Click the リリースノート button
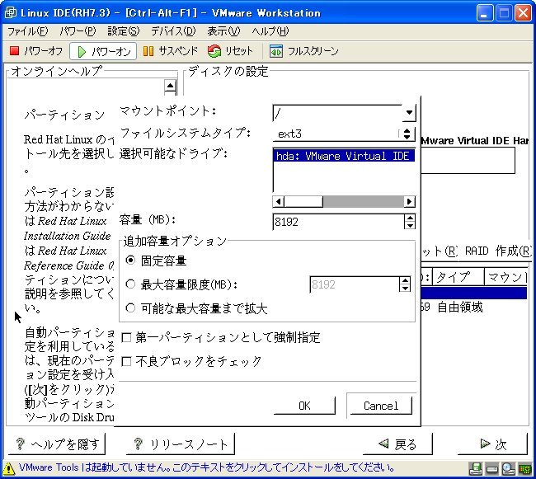This screenshot has width=536, height=479. coord(181,444)
